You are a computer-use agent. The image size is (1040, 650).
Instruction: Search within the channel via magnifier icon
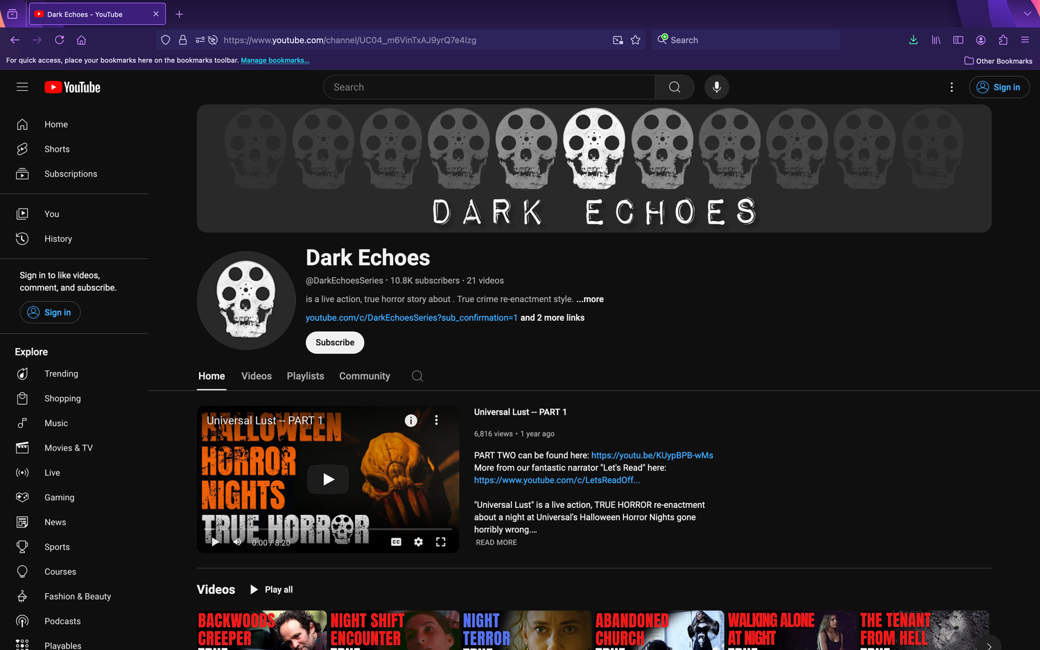[417, 376]
